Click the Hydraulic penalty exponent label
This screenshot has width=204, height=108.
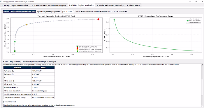click(49, 11)
